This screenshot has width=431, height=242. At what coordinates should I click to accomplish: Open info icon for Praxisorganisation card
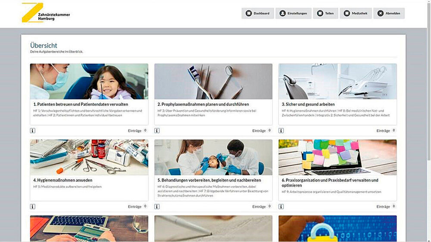tap(281, 207)
